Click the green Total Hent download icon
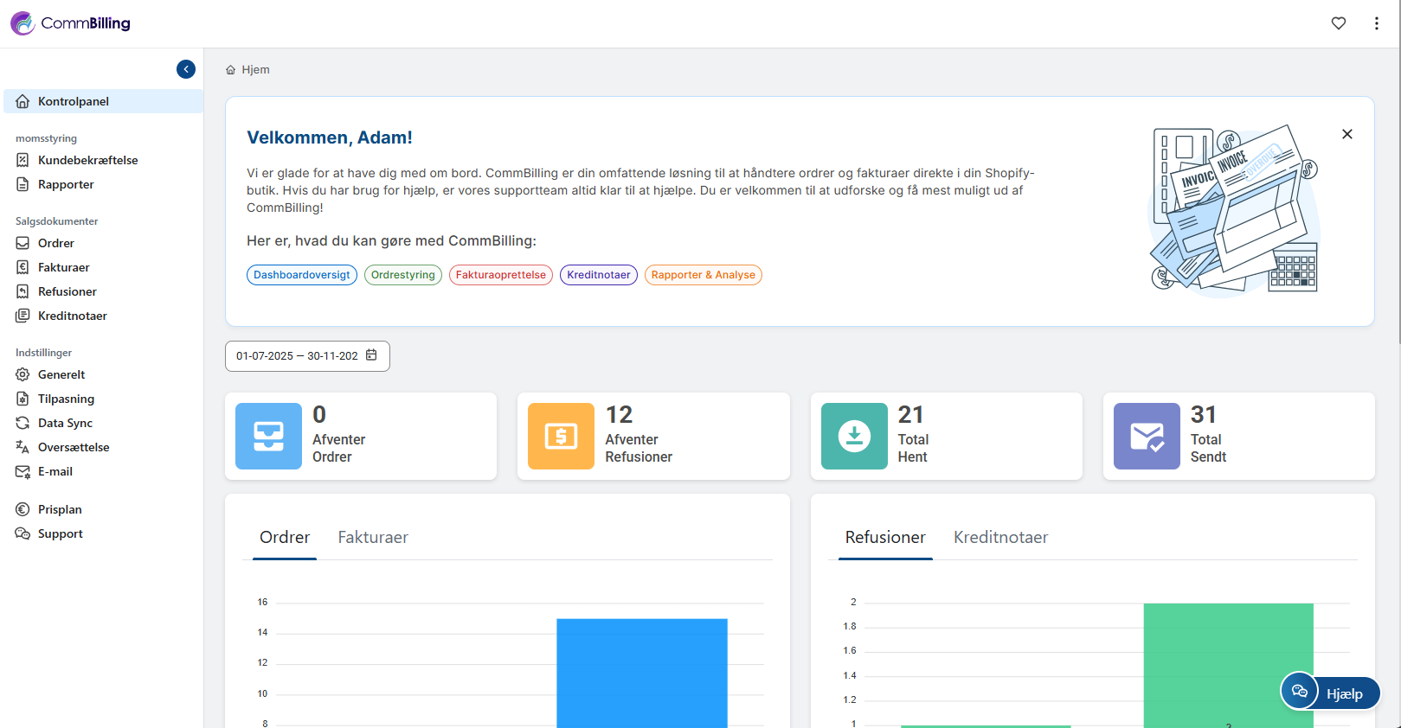 pyautogui.click(x=854, y=436)
